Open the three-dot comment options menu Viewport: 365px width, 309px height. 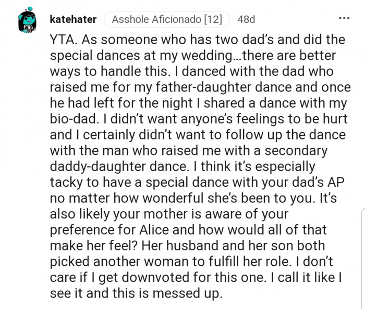tap(344, 19)
